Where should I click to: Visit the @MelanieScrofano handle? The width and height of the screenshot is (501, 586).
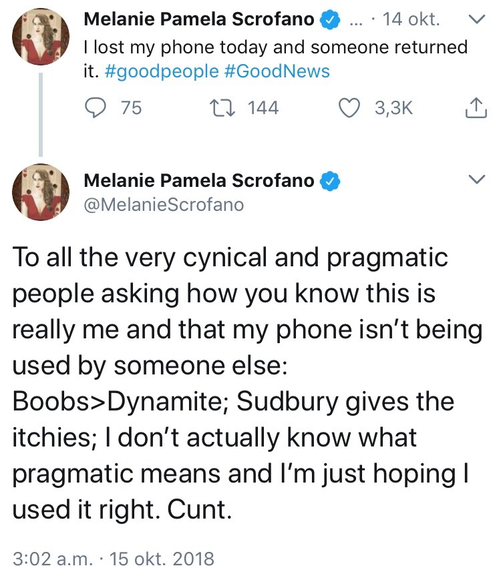(164, 204)
